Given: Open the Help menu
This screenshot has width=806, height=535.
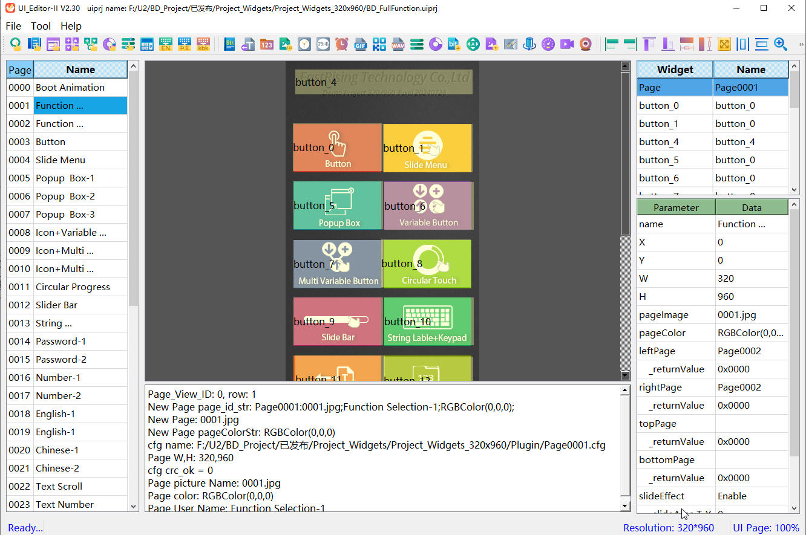Looking at the screenshot, I should tap(71, 26).
